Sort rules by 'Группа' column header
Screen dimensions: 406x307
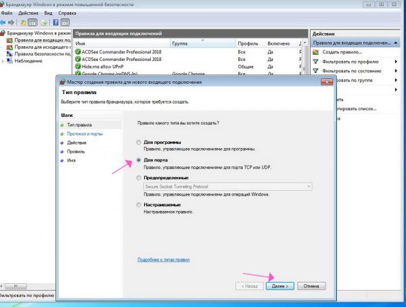coord(203,43)
